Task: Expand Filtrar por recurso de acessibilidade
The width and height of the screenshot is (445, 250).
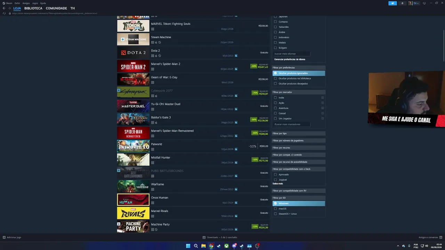Action: [299, 162]
